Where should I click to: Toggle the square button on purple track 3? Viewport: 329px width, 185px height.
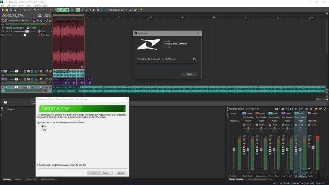tap(29, 79)
